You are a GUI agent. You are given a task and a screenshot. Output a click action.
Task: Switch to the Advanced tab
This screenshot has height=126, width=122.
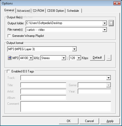coord(23,11)
